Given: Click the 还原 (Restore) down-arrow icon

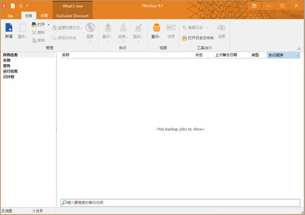Looking at the screenshot, I should click(x=122, y=27).
